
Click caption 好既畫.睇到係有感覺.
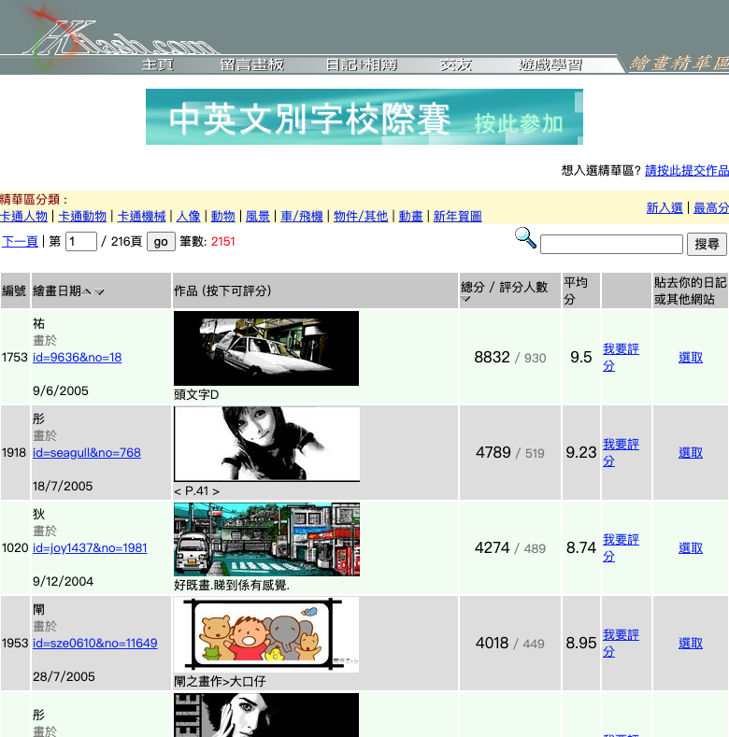tap(232, 585)
